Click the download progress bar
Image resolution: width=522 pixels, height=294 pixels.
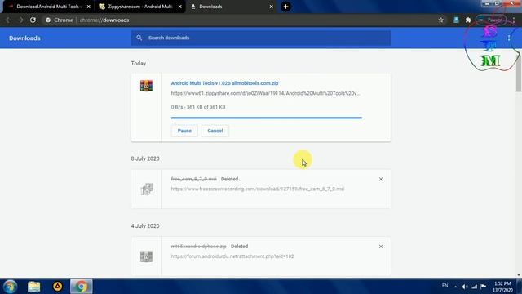[267, 118]
